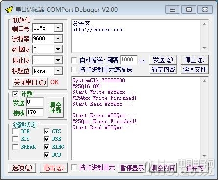
Task: Open the 波特率 9600 dropdown
Action: [58, 39]
